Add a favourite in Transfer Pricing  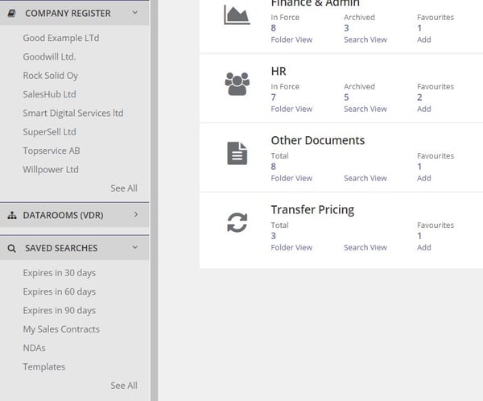(x=423, y=247)
